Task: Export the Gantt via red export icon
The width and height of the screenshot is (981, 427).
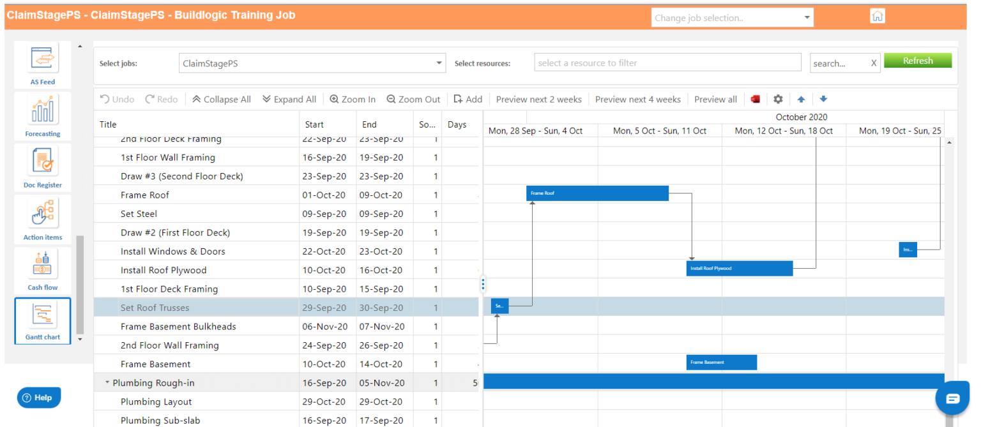Action: point(756,99)
